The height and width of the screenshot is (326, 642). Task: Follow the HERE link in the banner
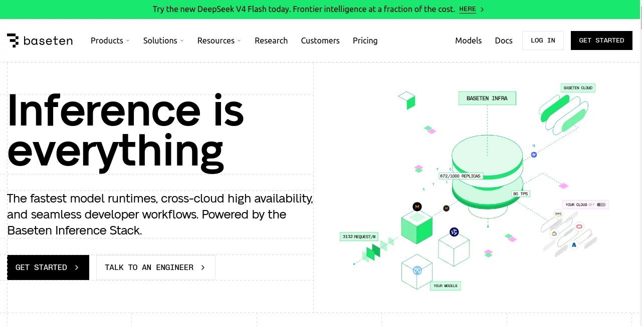468,9
